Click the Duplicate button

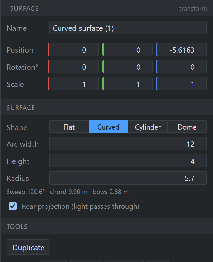(28, 247)
